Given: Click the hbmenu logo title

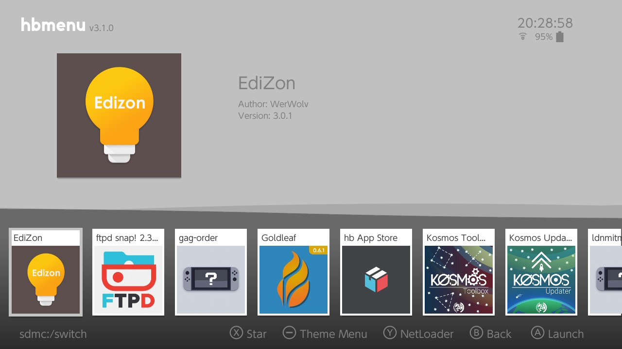Looking at the screenshot, I should (53, 25).
